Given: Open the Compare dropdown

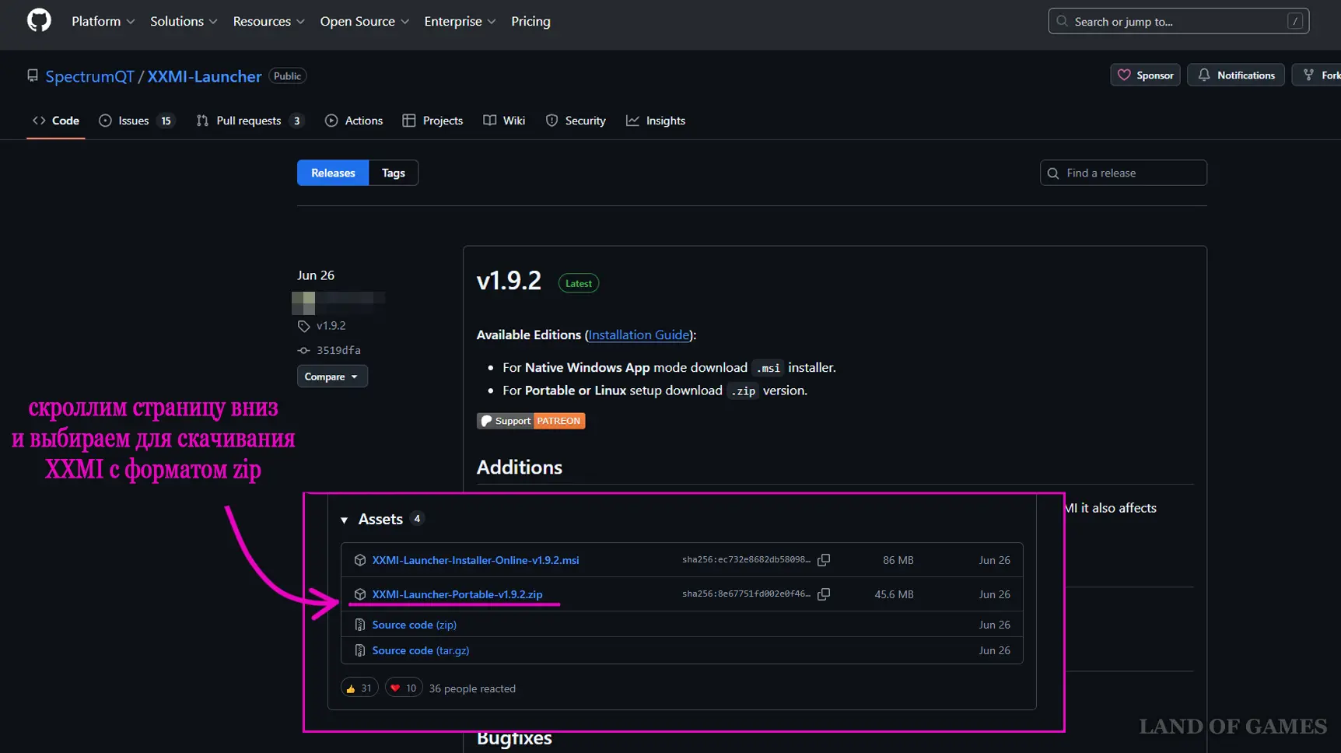Looking at the screenshot, I should (331, 376).
